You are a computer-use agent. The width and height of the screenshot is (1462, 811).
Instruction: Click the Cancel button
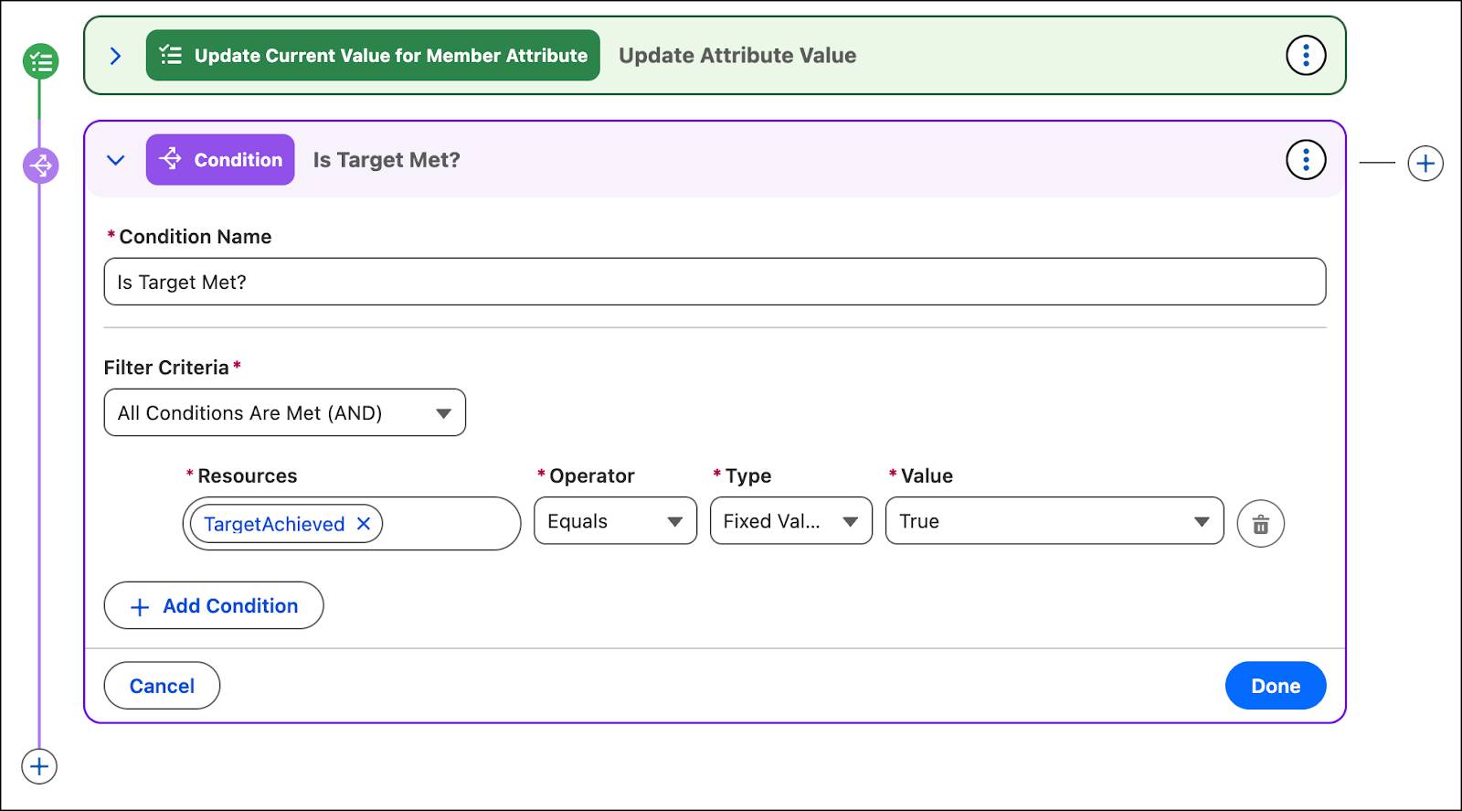click(162, 686)
